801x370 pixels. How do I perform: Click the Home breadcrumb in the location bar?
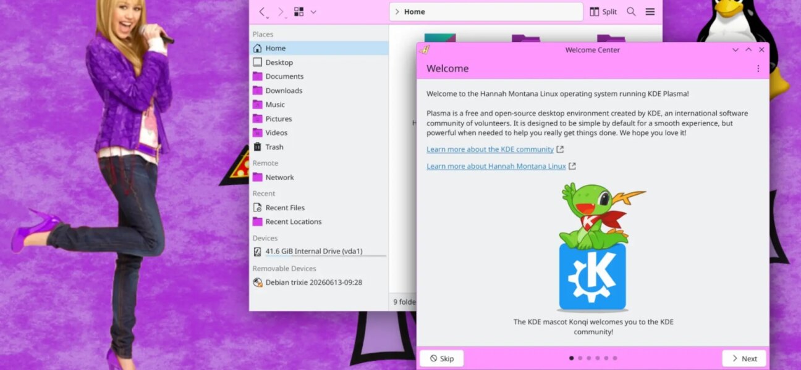(x=414, y=12)
